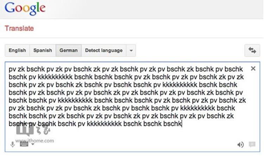Click the Google logo
The height and width of the screenshot is (156, 264).
pos(25,9)
